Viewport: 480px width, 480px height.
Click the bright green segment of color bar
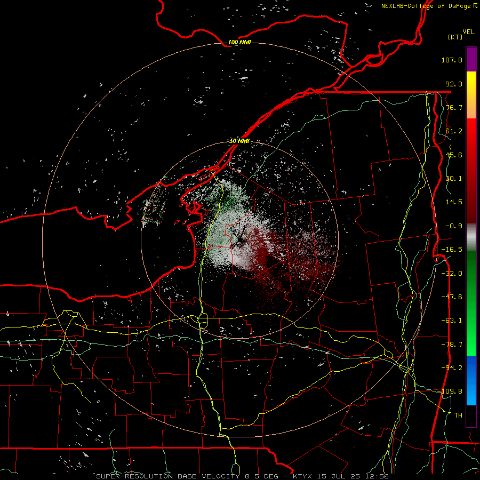click(471, 303)
